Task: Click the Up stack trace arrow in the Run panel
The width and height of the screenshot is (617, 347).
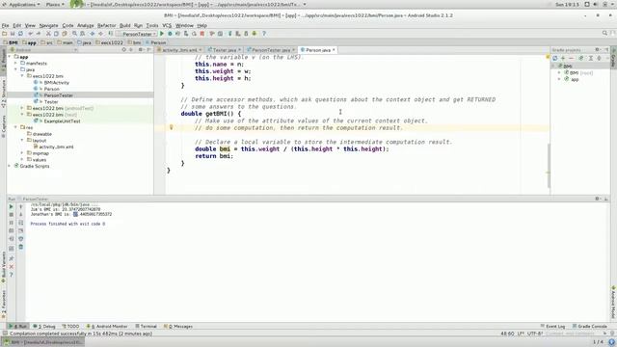Action: [21, 206]
